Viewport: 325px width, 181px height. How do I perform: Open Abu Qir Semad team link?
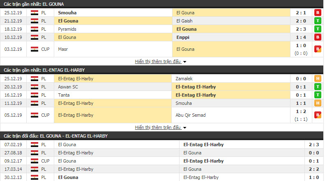[x=191, y=115]
